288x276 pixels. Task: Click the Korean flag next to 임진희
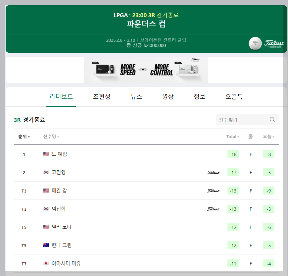(x=46, y=209)
